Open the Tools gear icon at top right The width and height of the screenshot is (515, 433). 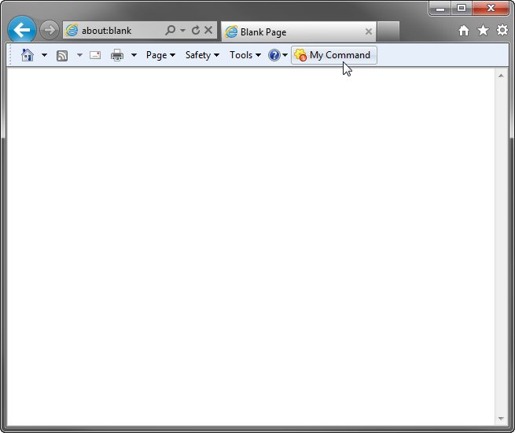pos(502,31)
